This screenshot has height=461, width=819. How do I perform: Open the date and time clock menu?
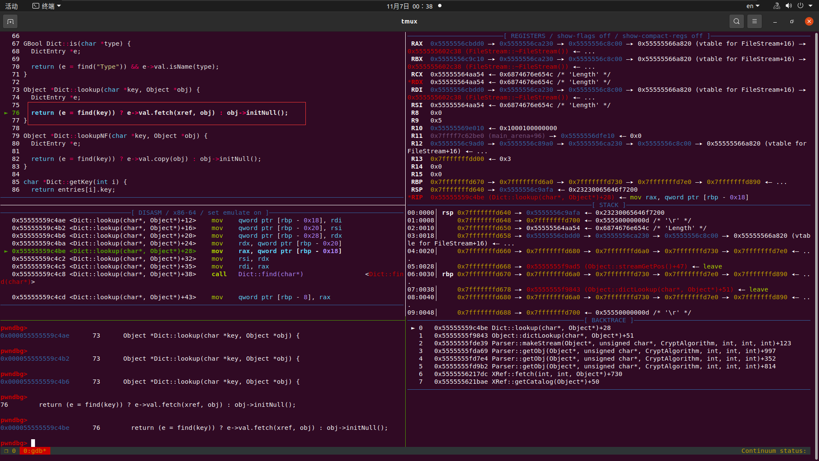[x=409, y=6]
